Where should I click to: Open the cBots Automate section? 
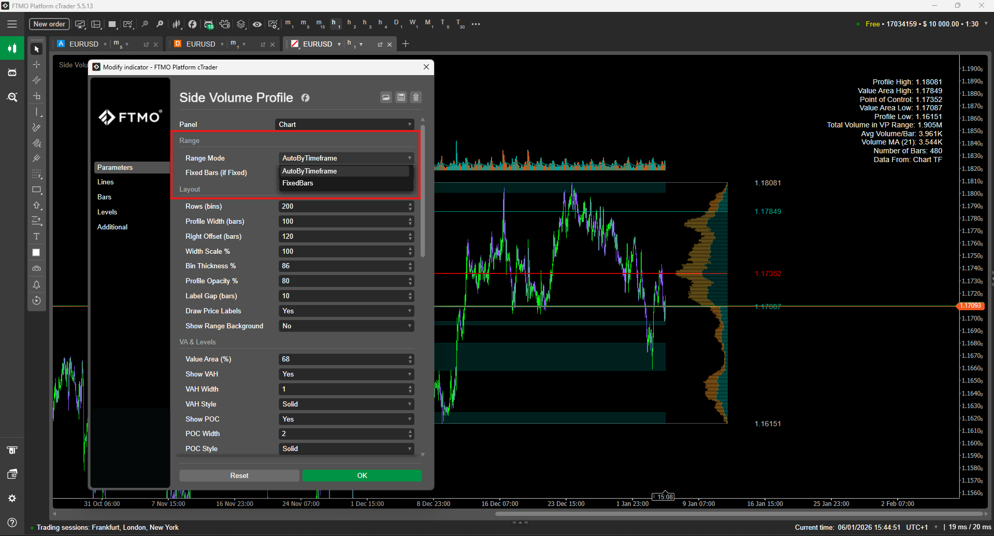[x=12, y=73]
